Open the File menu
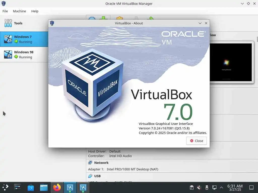This screenshot has width=258, height=193. coord(5,11)
